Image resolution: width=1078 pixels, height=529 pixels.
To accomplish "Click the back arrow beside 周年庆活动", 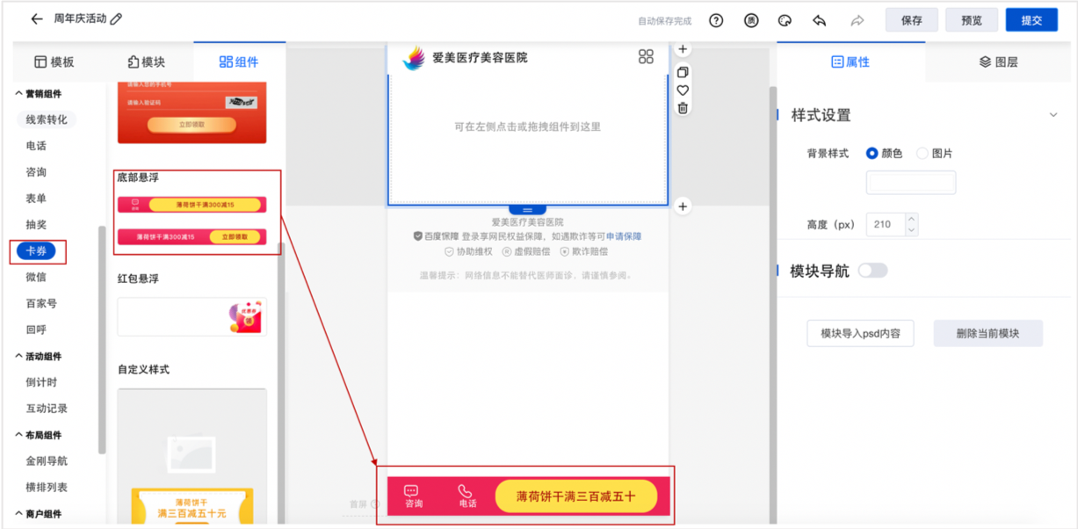I will click(x=36, y=19).
